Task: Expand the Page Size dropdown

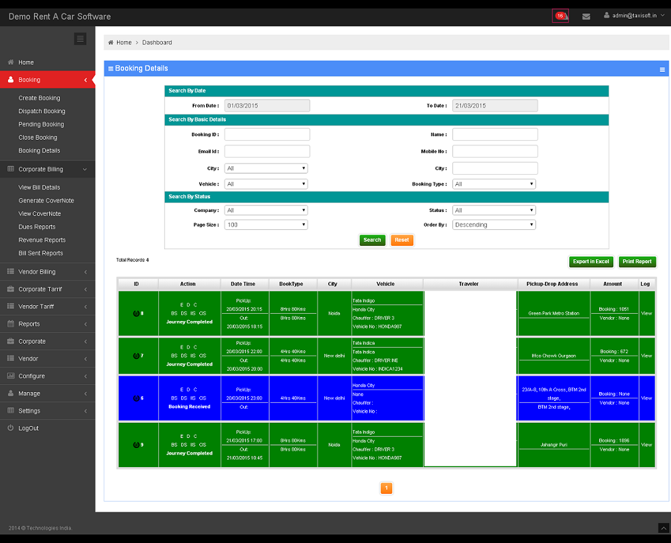Action: tap(266, 225)
